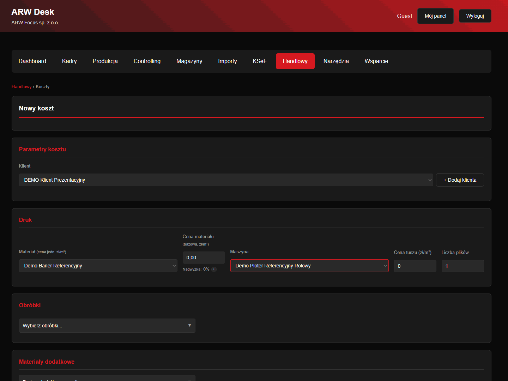This screenshot has height=381, width=508.
Task: Click the Klient field label
Action: [x=25, y=166]
